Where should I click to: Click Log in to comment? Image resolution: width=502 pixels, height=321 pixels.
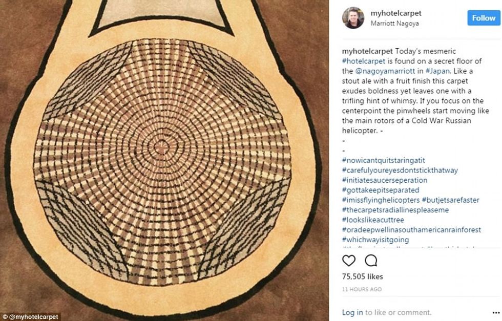click(x=352, y=312)
